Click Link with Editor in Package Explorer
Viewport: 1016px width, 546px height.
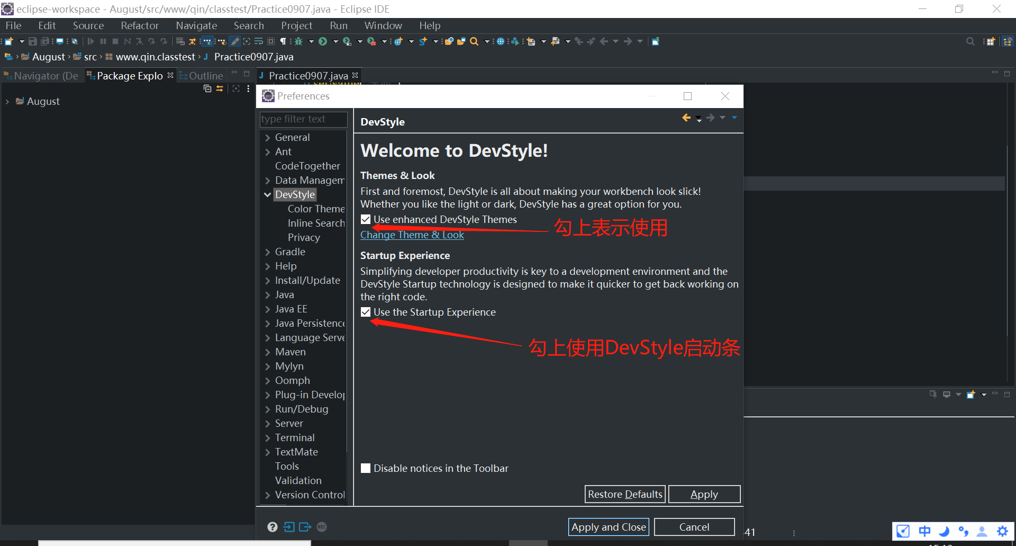[220, 88]
